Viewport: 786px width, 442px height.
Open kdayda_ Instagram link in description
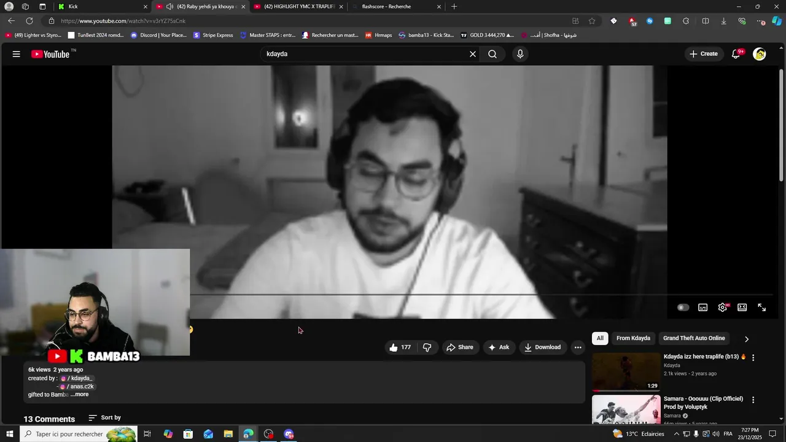[77, 378]
